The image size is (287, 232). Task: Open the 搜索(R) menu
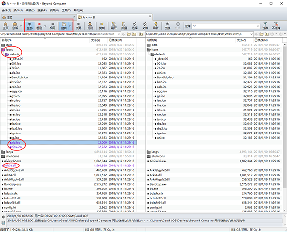pos(42,11)
